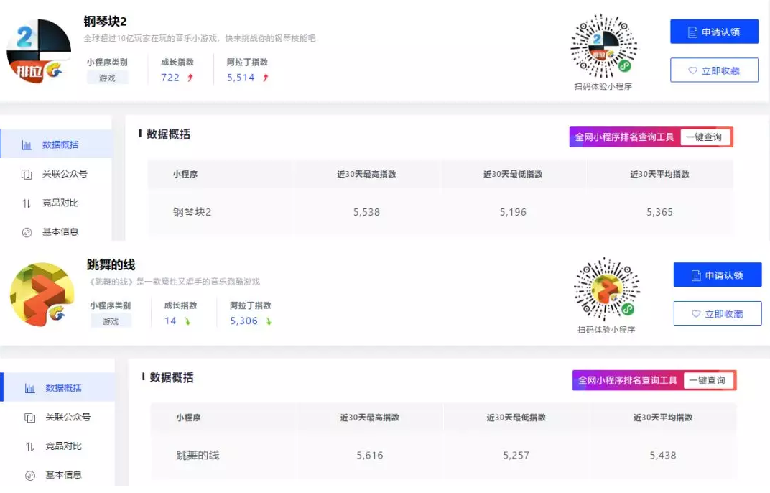Click the description starting 全球超过10亿玩家
Screen dimensions: 770x493
tap(200, 38)
